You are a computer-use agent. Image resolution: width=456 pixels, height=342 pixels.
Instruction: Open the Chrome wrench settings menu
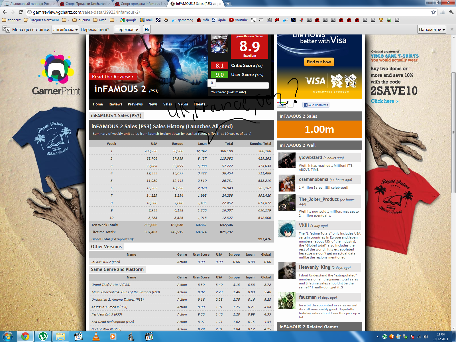tap(451, 12)
